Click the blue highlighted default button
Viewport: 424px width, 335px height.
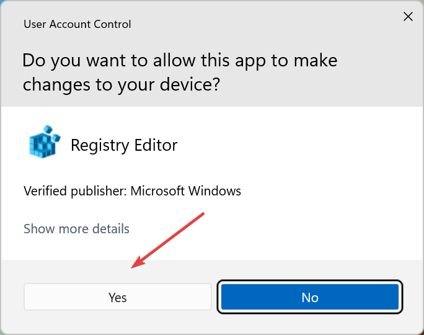point(310,297)
